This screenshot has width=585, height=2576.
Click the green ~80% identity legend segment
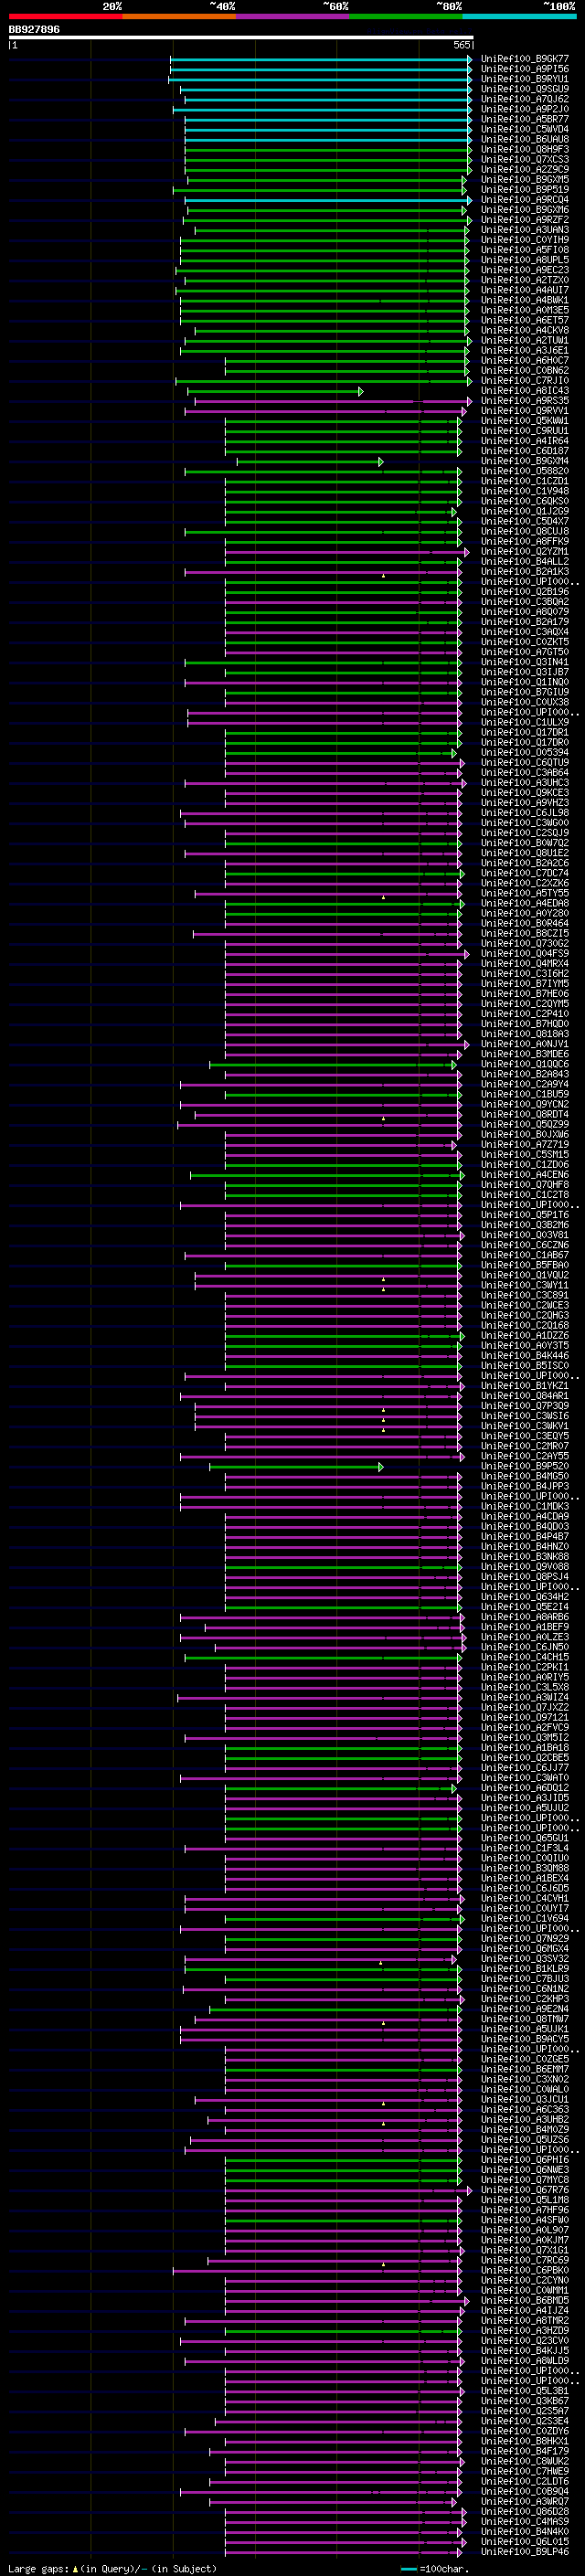[406, 16]
